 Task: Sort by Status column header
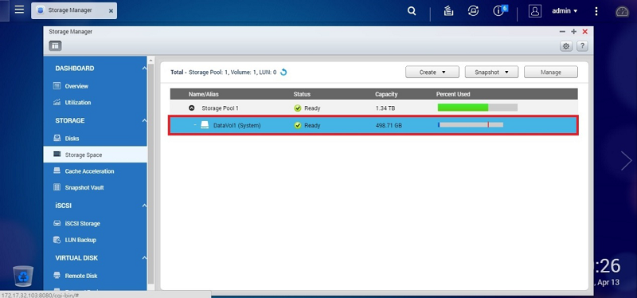302,94
